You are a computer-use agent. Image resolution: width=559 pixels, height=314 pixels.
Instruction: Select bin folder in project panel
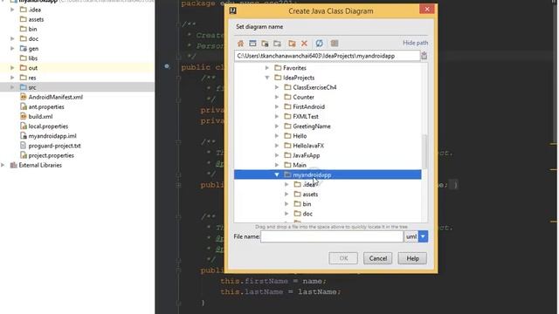(32, 29)
